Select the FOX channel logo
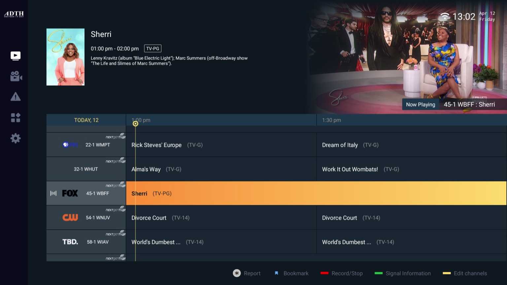Viewport: 507px width, 285px height. coord(70,193)
